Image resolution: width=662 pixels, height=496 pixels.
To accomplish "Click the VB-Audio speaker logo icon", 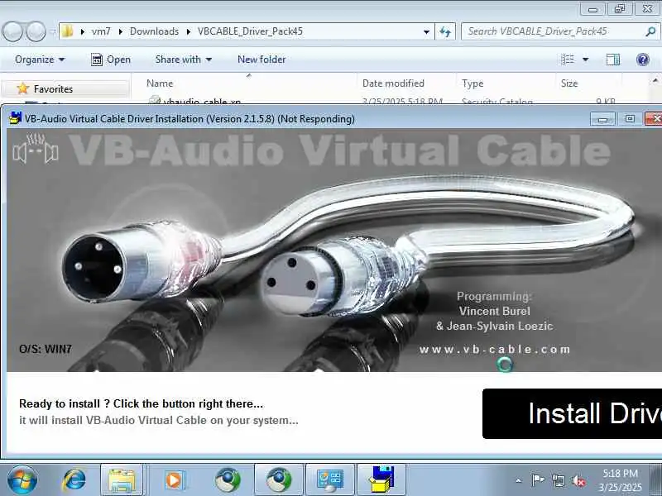I will [x=36, y=149].
